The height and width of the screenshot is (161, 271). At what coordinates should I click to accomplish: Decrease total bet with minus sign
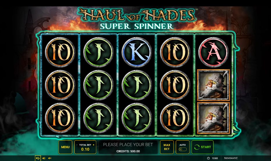click(x=77, y=145)
